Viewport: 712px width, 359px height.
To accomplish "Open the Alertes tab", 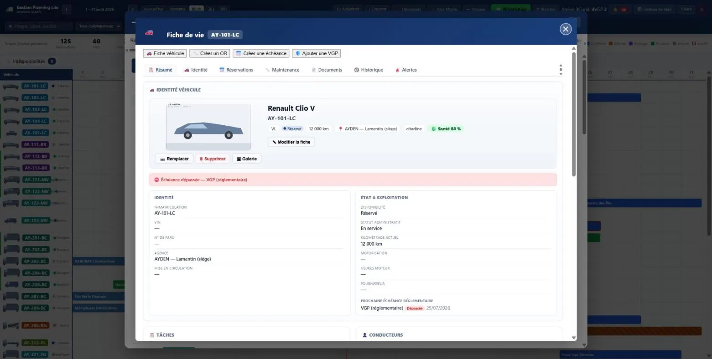I will [x=406, y=70].
